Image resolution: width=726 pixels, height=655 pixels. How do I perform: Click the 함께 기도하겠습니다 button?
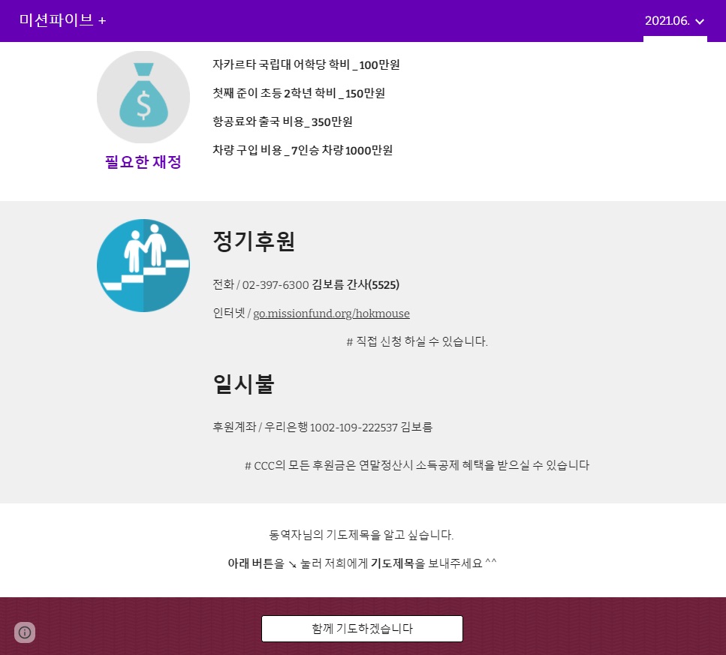click(362, 629)
